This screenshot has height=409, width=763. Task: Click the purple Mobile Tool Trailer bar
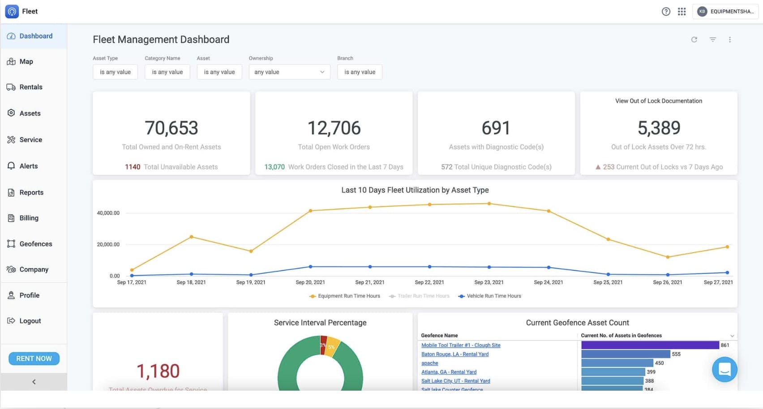pyautogui.click(x=650, y=345)
